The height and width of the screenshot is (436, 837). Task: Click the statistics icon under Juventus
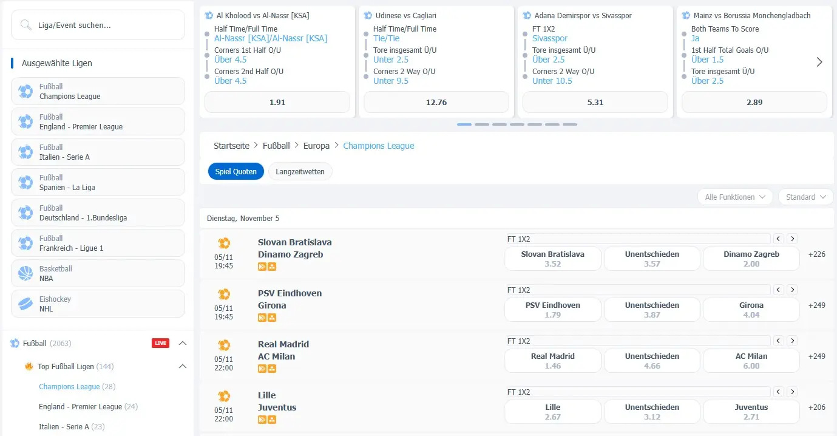tap(272, 420)
